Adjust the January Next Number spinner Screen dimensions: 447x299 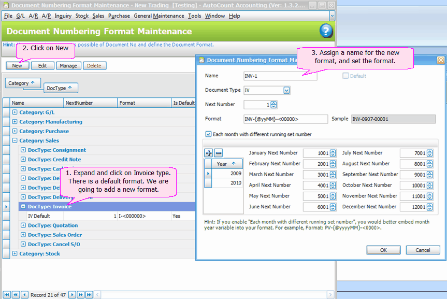click(333, 153)
